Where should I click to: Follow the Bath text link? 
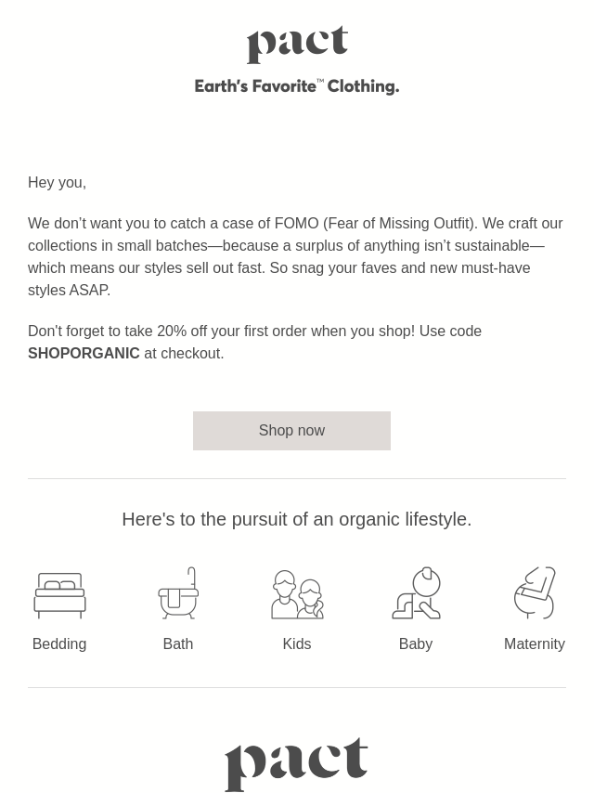tap(178, 643)
